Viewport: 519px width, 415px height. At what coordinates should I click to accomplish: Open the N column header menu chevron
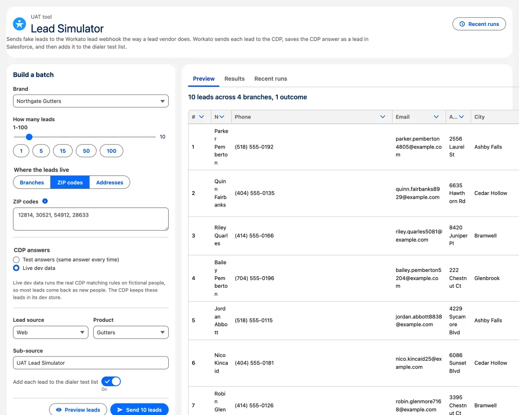pos(222,117)
